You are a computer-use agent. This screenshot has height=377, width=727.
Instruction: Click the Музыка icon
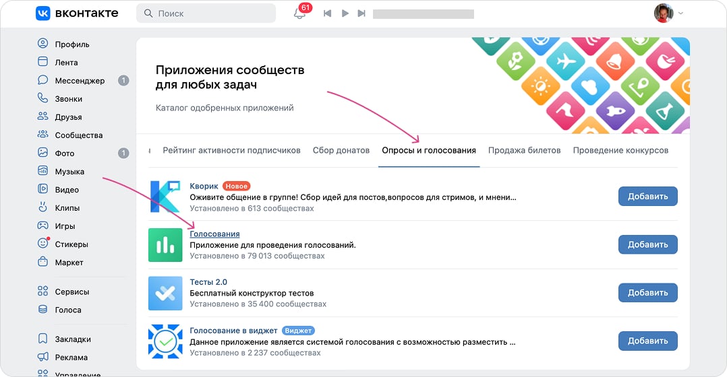[x=42, y=171]
